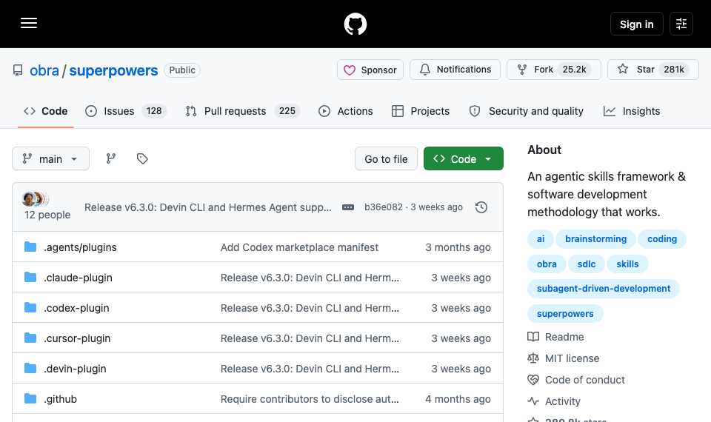This screenshot has height=422, width=711.
Task: Open 'Require contributors to disclose' commit
Action: click(x=310, y=399)
